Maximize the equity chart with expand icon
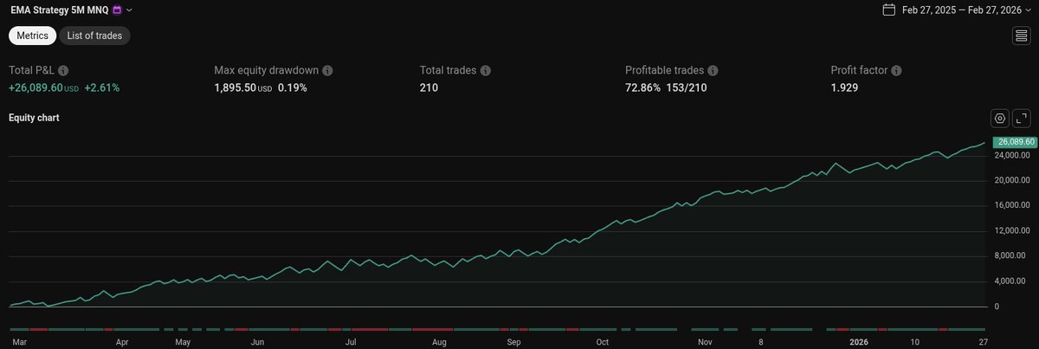 (1022, 118)
